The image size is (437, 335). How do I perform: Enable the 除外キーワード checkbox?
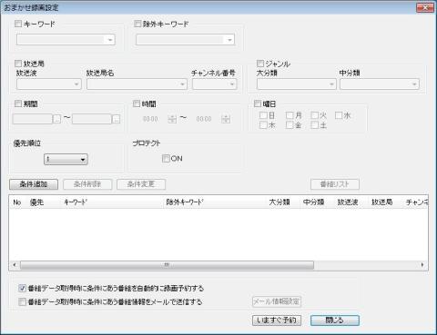click(137, 24)
